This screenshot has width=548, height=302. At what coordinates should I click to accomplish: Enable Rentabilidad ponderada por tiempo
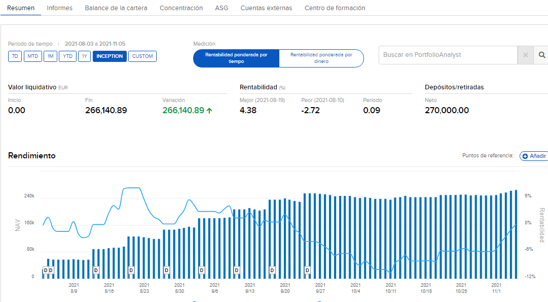pyautogui.click(x=236, y=58)
